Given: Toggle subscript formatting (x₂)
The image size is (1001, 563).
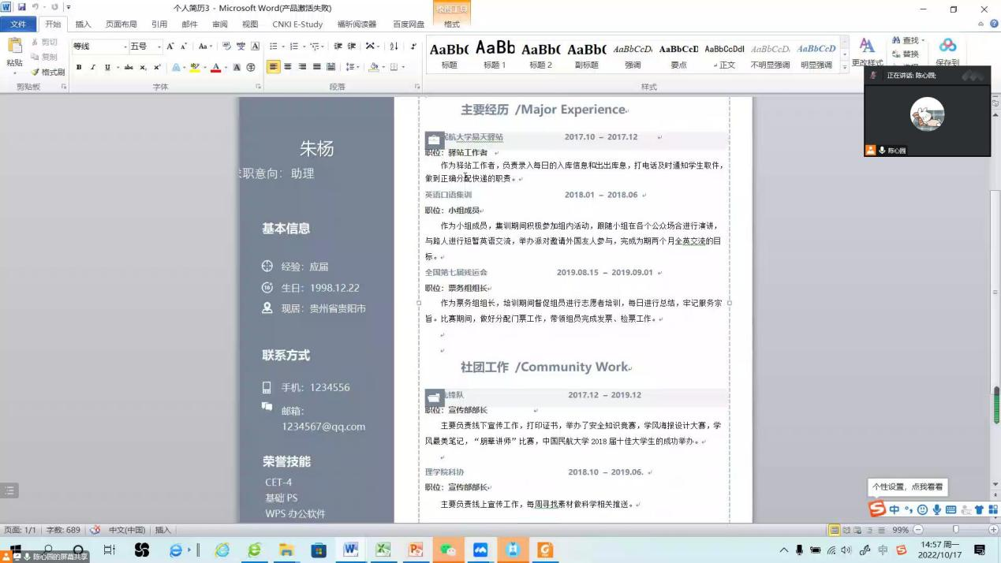Looking at the screenshot, I should [x=143, y=68].
